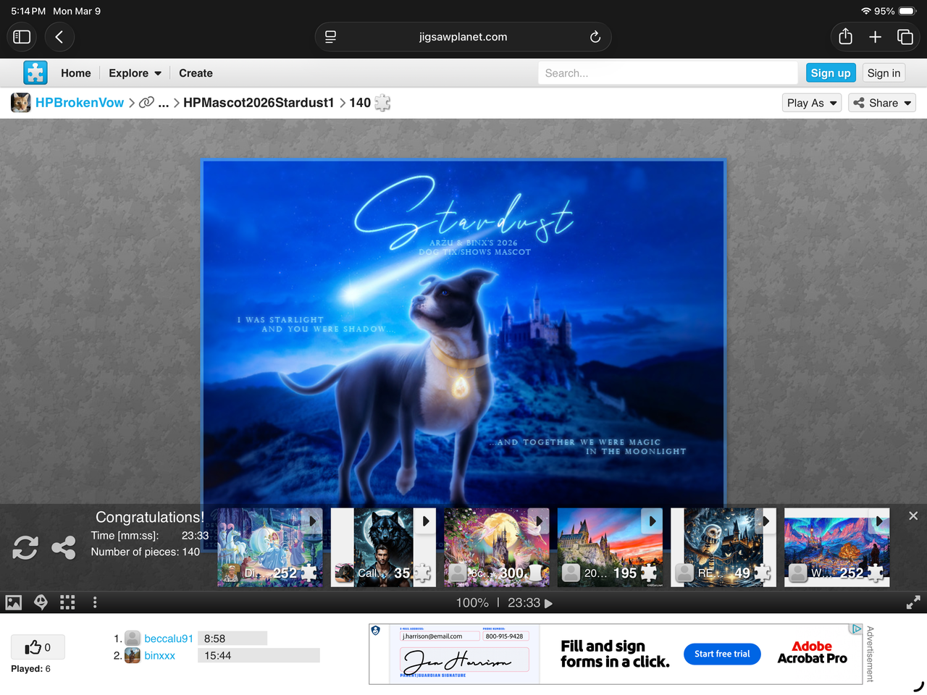Screen dimensions: 927x695
Task: Click the Played: 6 counter text
Action: point(30,669)
